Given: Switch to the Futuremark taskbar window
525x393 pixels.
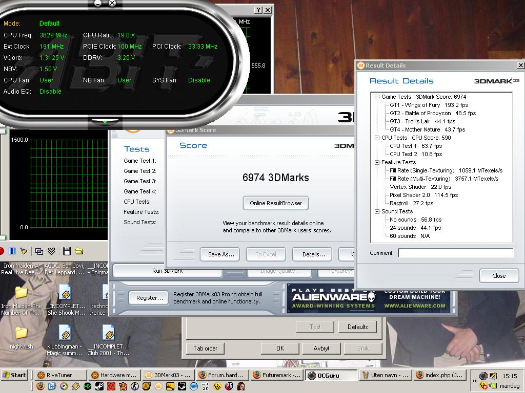Looking at the screenshot, I should 277,375.
